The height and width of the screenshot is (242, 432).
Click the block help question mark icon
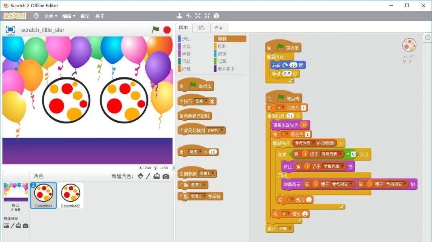(x=216, y=16)
